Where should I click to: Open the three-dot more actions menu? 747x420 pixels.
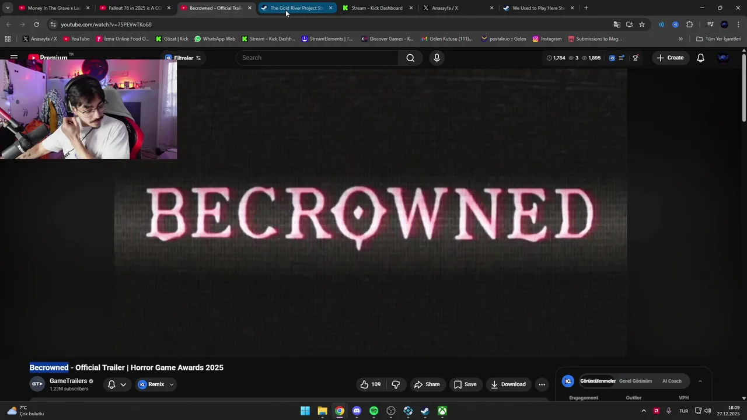pyautogui.click(x=542, y=384)
